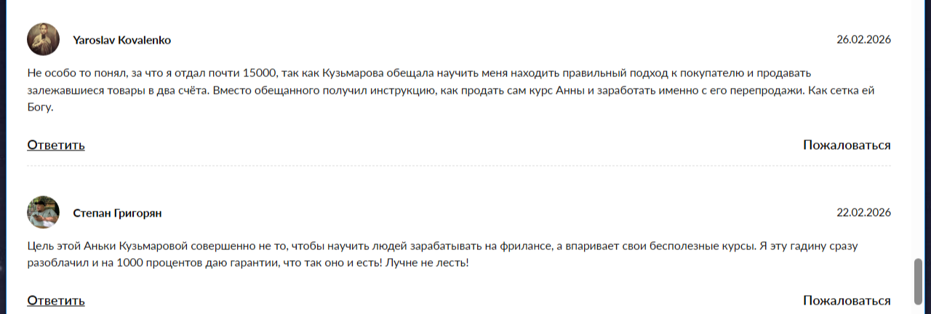Click the dashed divider between the comments

458,166
